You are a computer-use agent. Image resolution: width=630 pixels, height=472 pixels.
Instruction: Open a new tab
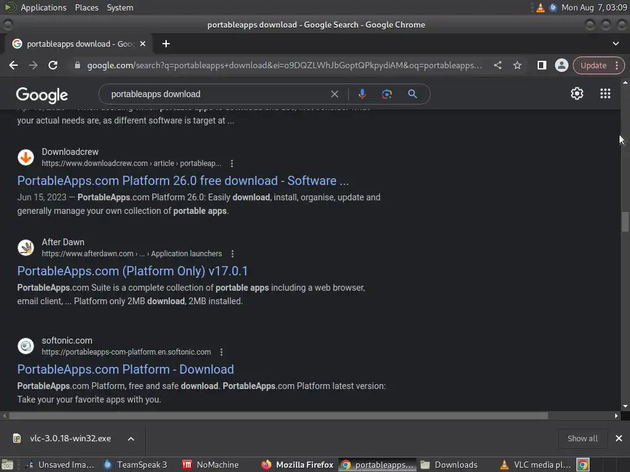166,44
